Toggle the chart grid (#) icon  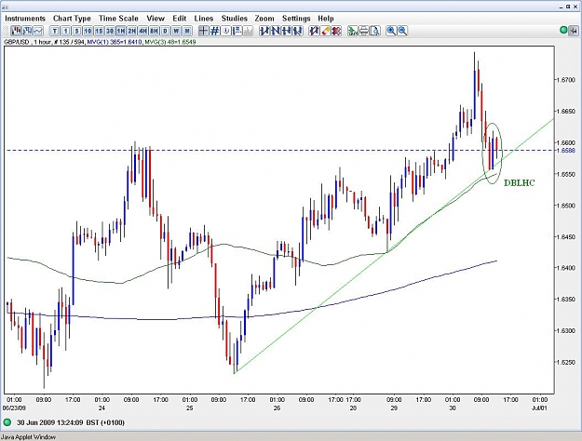coord(214,31)
